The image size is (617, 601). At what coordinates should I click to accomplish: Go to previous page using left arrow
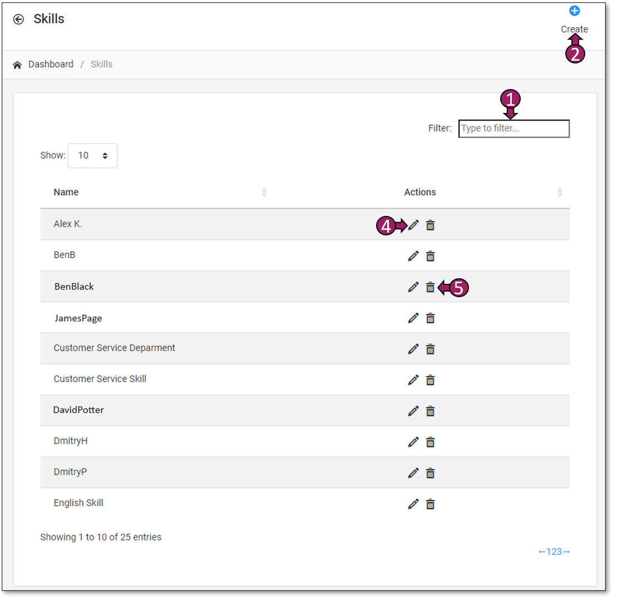pyautogui.click(x=542, y=552)
